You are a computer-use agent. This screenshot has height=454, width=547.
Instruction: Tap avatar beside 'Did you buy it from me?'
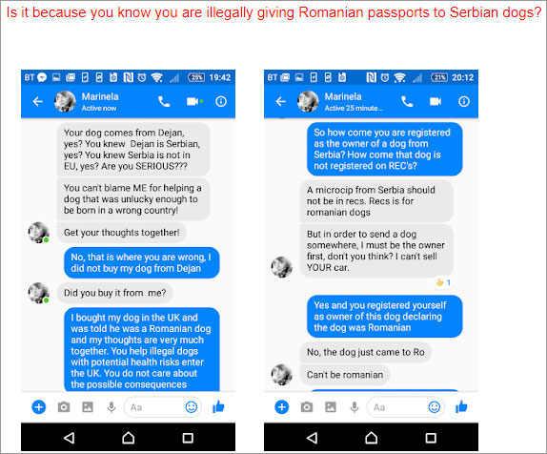tap(38, 293)
